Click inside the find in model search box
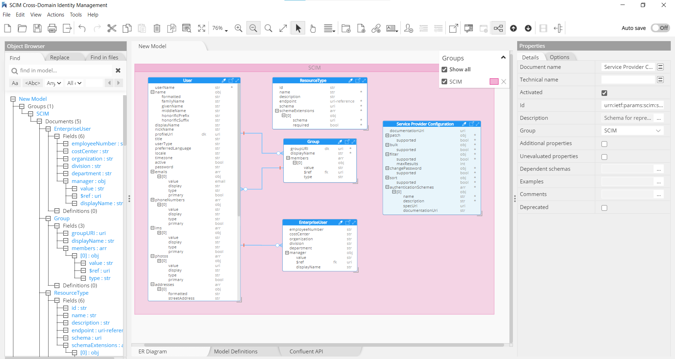Screen dimensions: 675x359 click(x=60, y=71)
